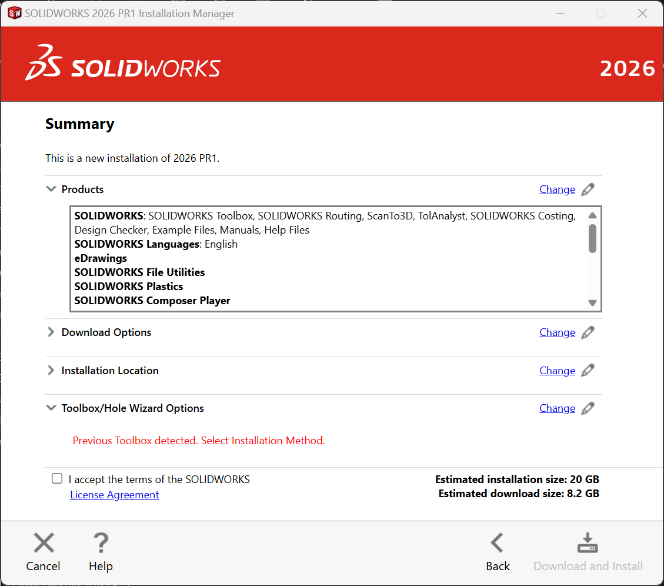Open the License Agreement link
The width and height of the screenshot is (664, 586).
pos(114,495)
